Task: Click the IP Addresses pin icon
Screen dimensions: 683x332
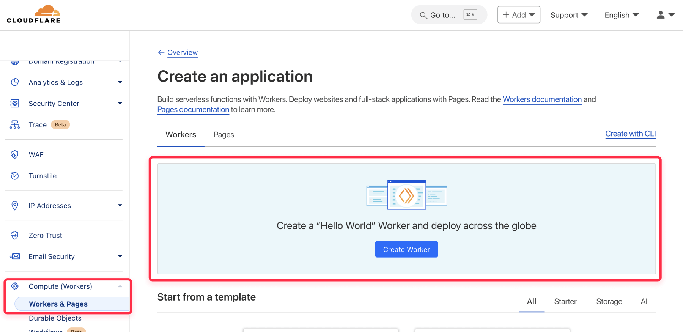Action: tap(15, 206)
